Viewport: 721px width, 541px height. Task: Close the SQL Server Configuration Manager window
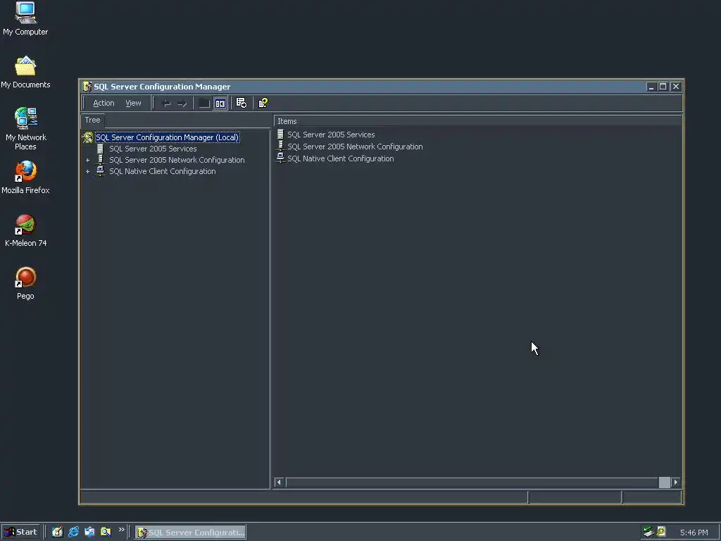click(675, 87)
